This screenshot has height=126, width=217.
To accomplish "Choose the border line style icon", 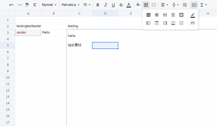I will tap(193, 23).
